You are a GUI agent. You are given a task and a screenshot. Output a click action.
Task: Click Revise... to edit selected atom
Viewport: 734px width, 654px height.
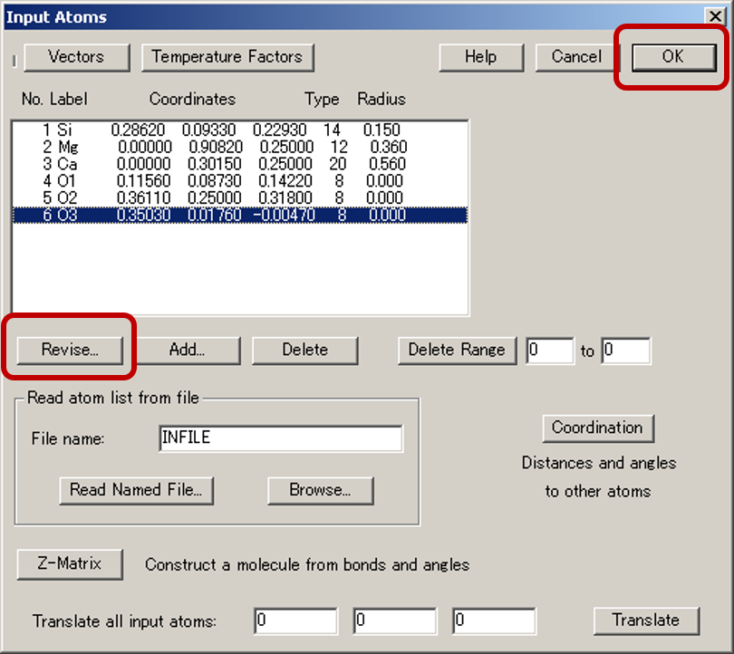click(70, 350)
